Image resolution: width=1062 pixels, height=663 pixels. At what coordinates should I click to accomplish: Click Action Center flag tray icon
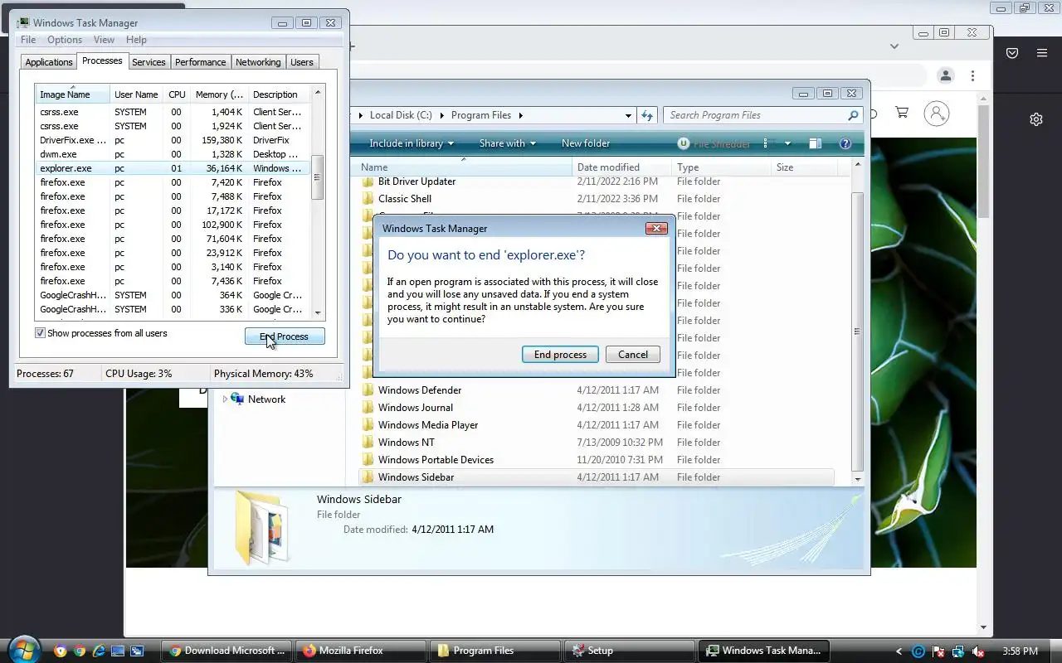938,651
